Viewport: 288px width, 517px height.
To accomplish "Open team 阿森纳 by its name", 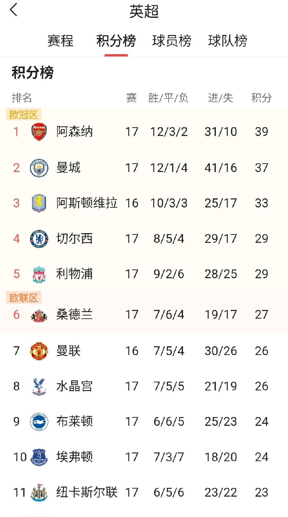I will point(74,132).
